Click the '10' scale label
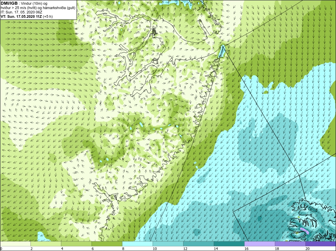Screen dimensions: 336x251 tap(155, 249)
